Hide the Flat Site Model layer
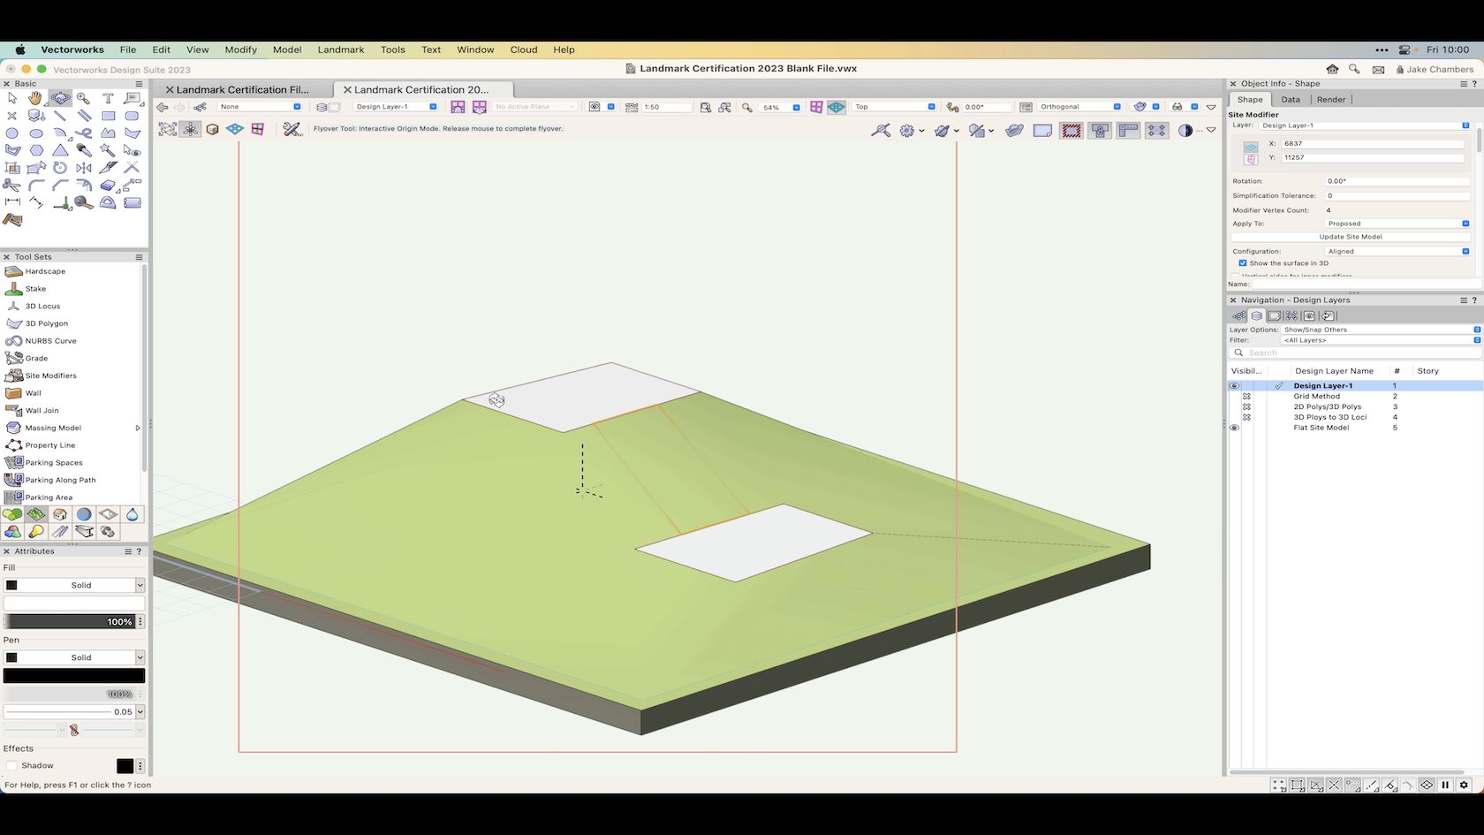This screenshot has height=835, width=1484. pyautogui.click(x=1234, y=428)
